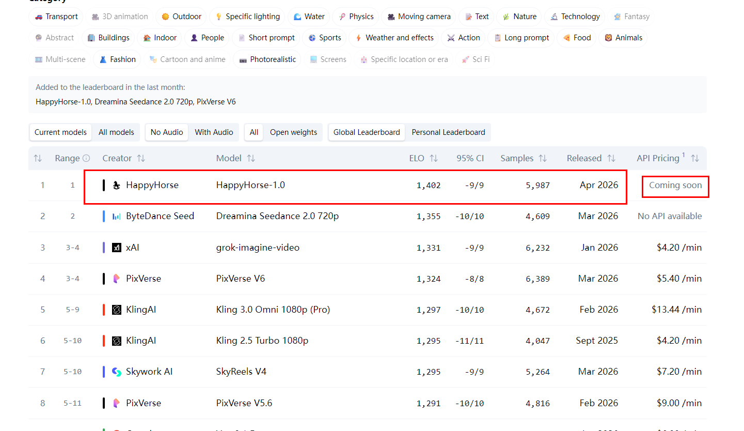The height and width of the screenshot is (431, 744).
Task: Click the sort arrows beside Released
Action: coord(611,159)
